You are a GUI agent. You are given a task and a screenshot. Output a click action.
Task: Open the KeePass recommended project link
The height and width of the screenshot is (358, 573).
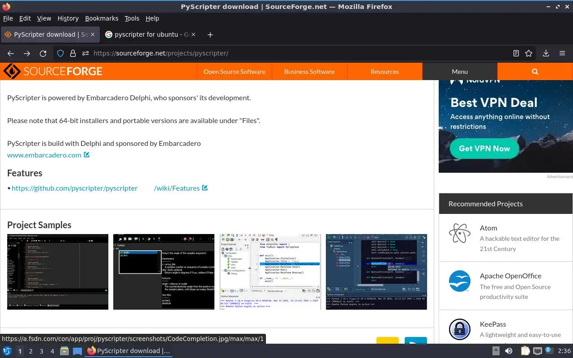(493, 324)
